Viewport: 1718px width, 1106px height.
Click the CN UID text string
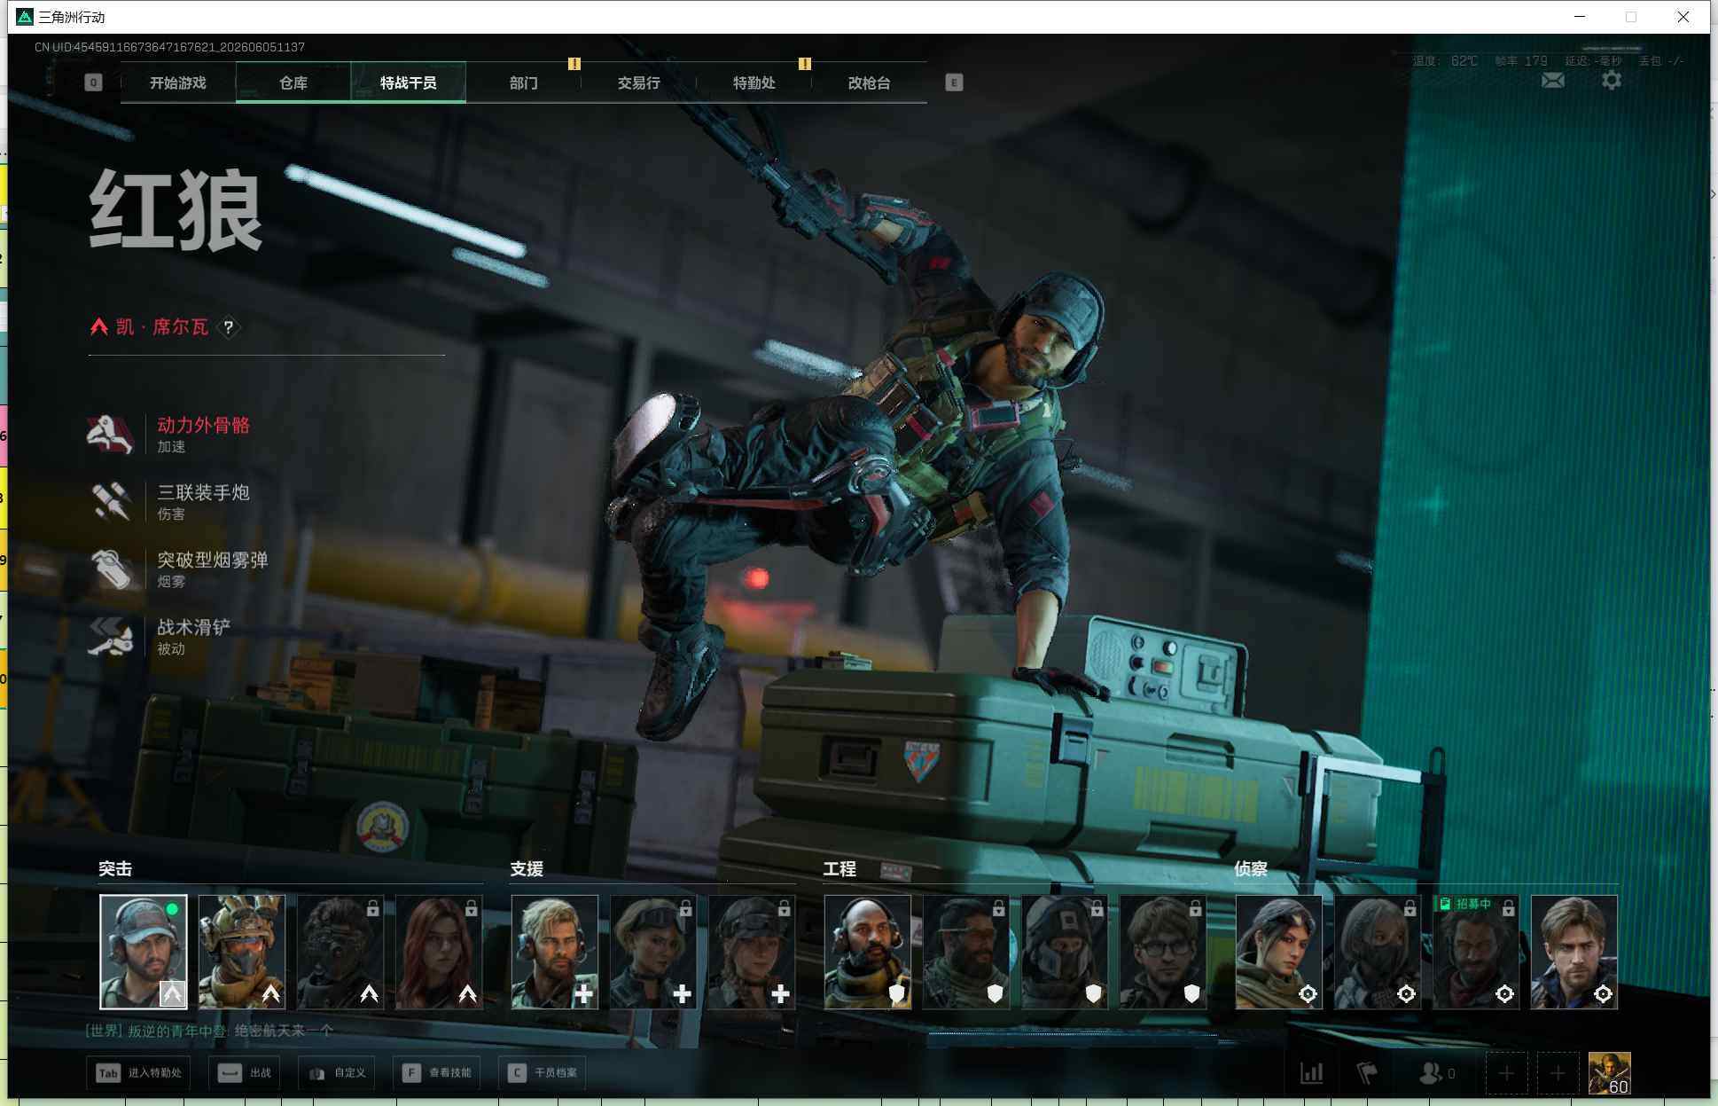click(169, 47)
